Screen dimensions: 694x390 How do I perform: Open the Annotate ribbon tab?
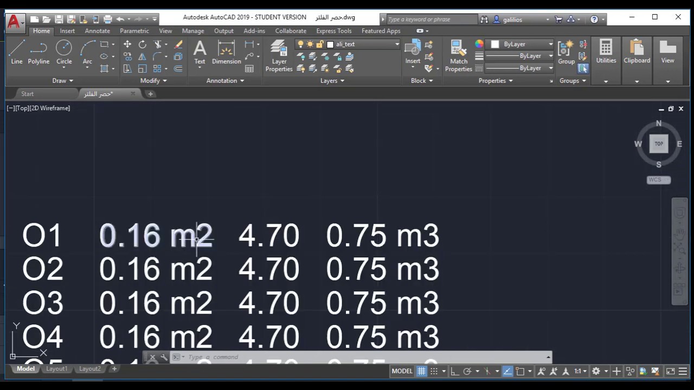pyautogui.click(x=97, y=31)
